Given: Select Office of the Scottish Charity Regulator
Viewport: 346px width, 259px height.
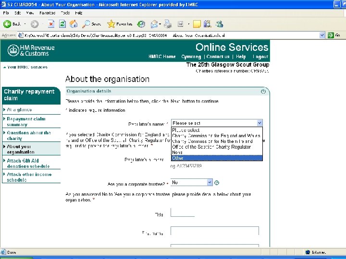Looking at the screenshot, I should [x=217, y=147].
